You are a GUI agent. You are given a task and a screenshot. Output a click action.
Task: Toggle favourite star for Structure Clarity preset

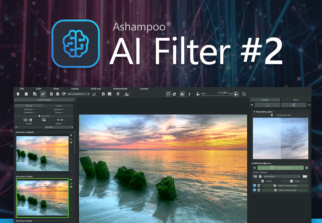[x=71, y=180]
